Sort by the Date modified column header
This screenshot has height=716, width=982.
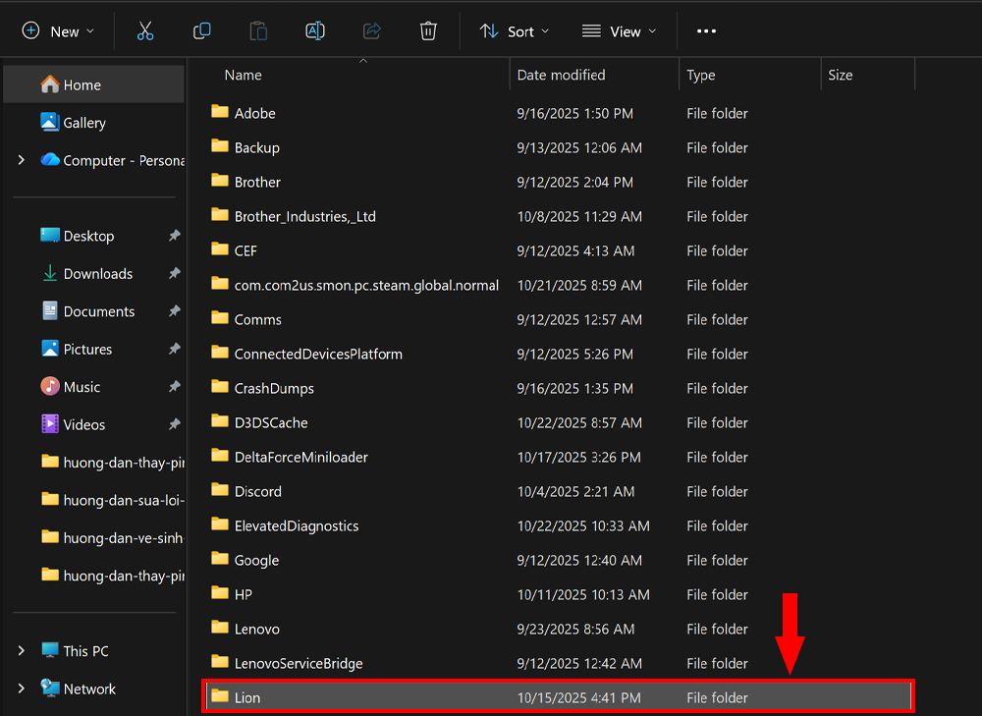coord(561,75)
